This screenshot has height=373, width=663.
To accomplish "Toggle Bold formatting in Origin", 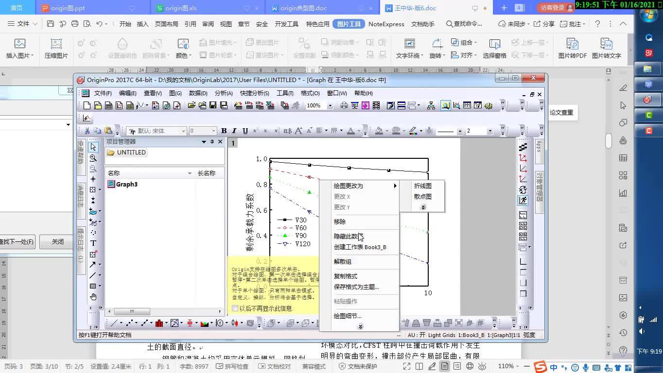I will click(224, 131).
